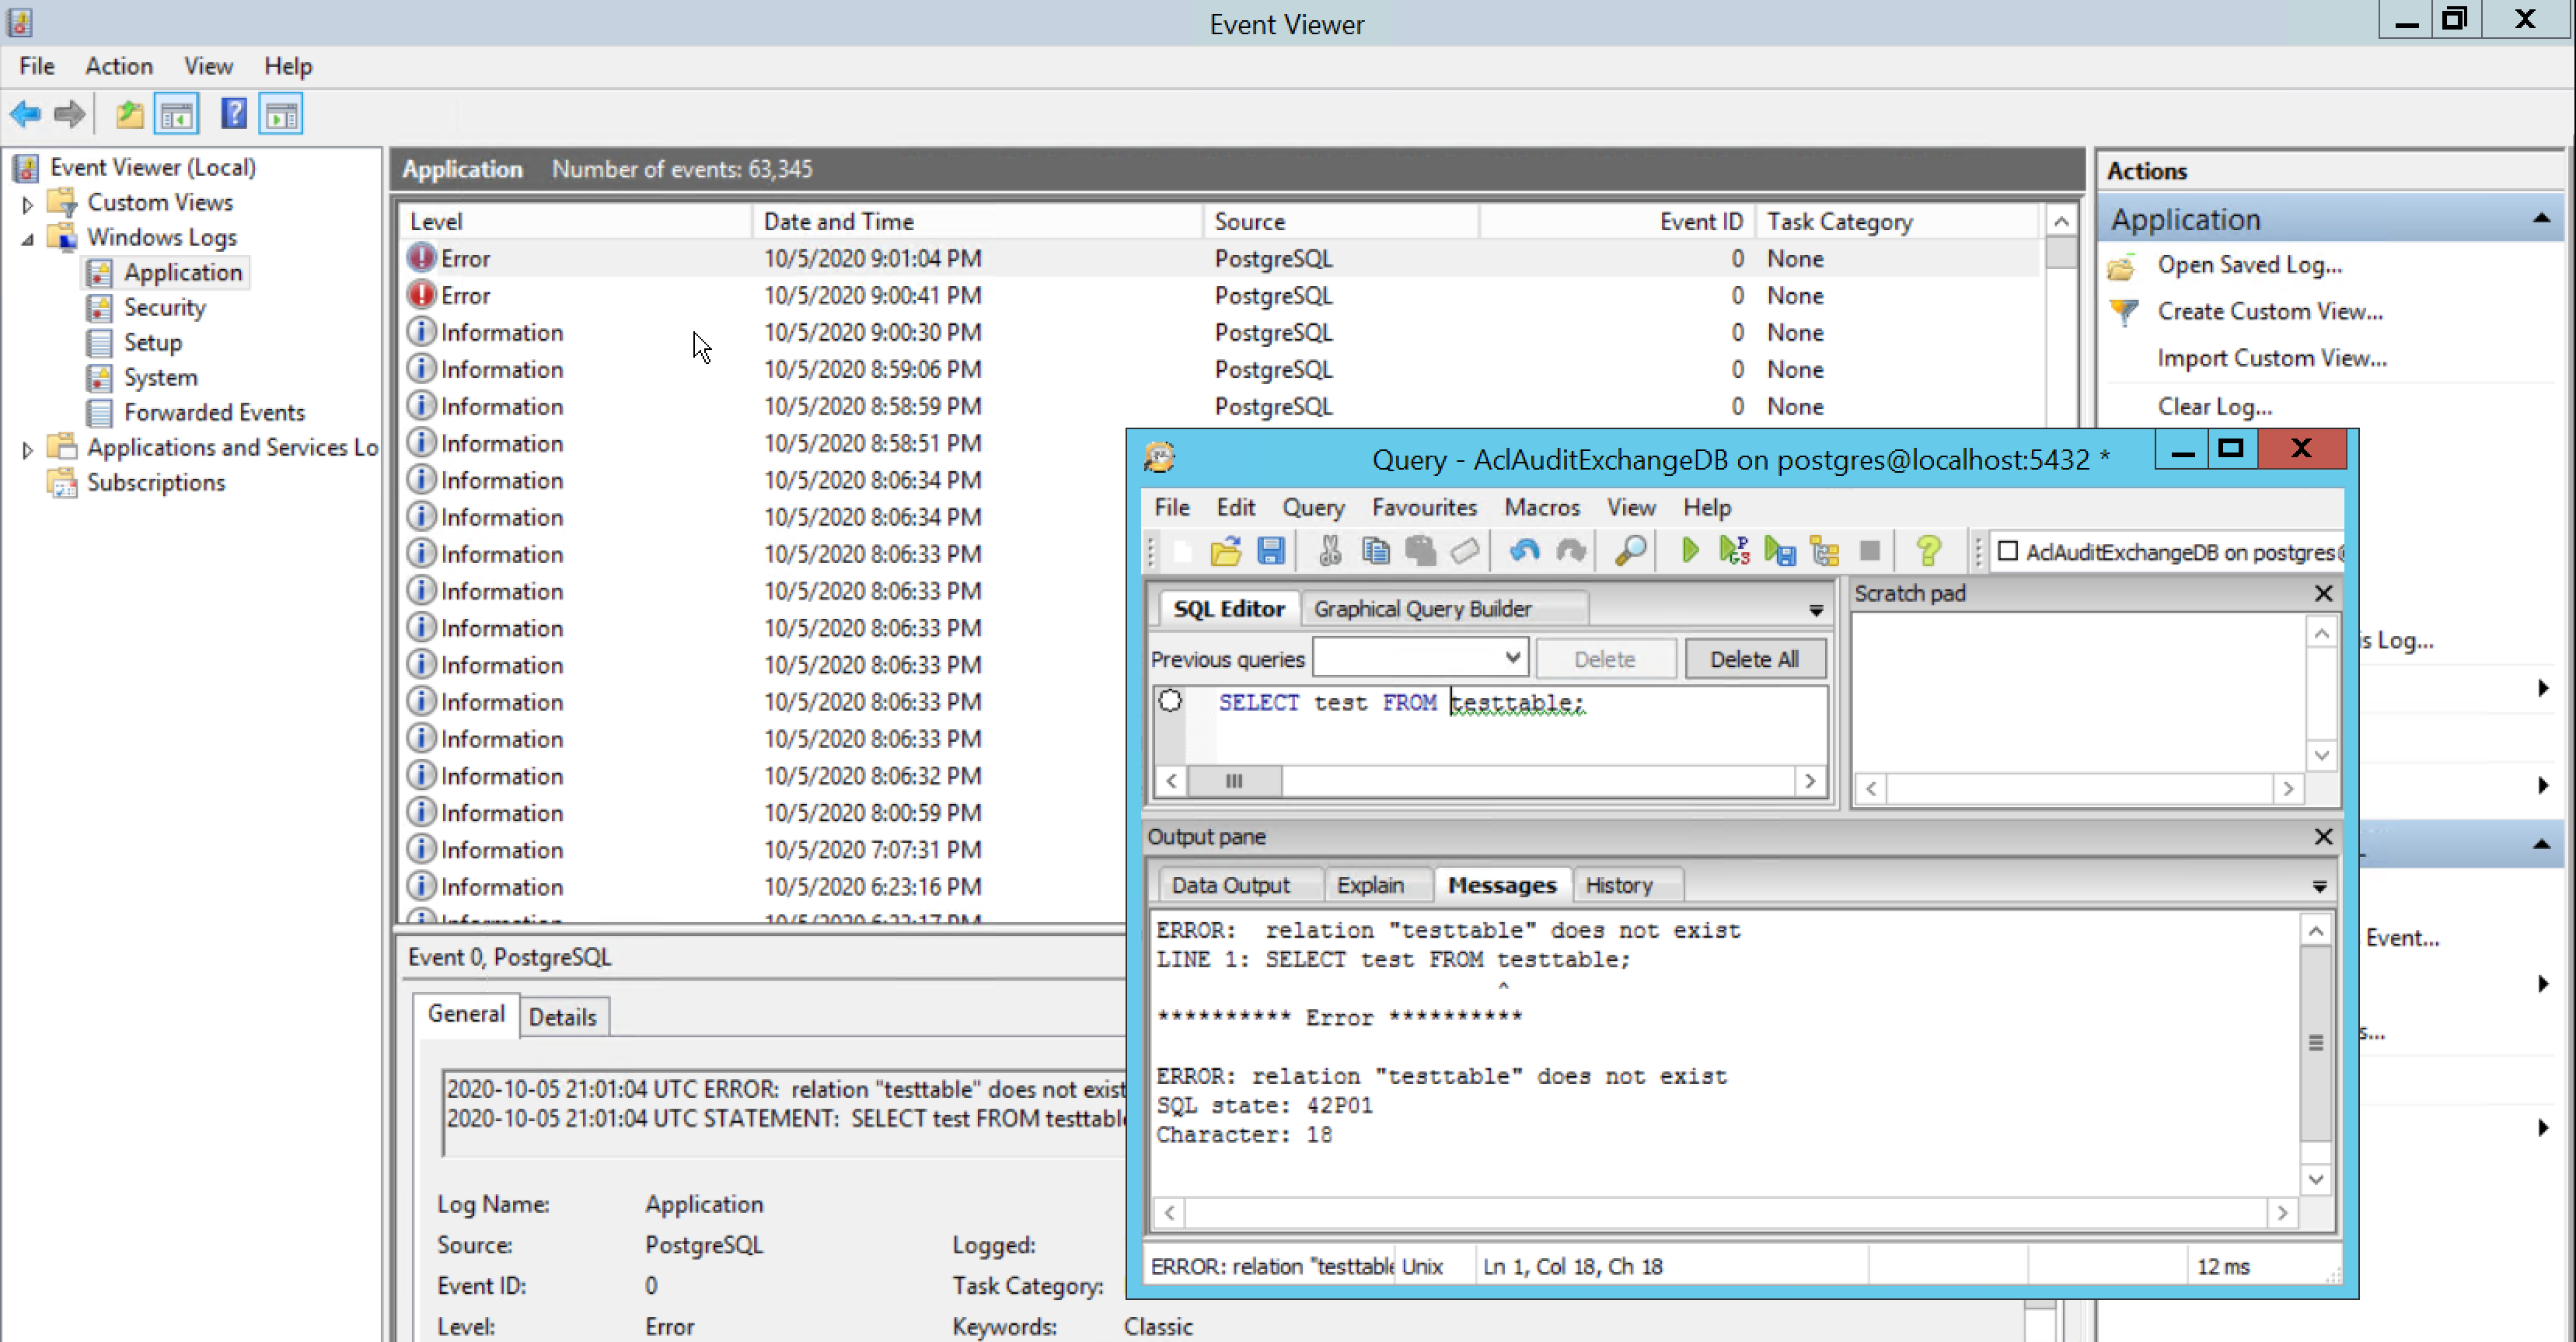Execute the query with the green play icon
Screen dimensions: 2576x1342
click(x=1690, y=551)
